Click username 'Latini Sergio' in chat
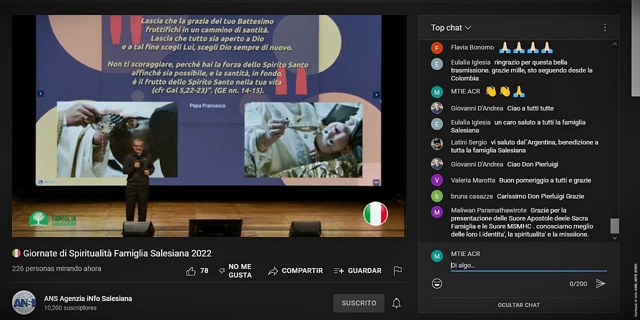The image size is (640, 320). (x=469, y=142)
